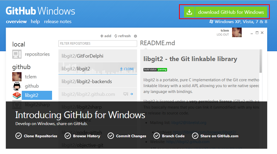Viewport: 277px width, 154px height.
Task: Click the README.md heading
Action: pyautogui.click(x=158, y=43)
